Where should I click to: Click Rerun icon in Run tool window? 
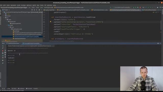point(3,46)
